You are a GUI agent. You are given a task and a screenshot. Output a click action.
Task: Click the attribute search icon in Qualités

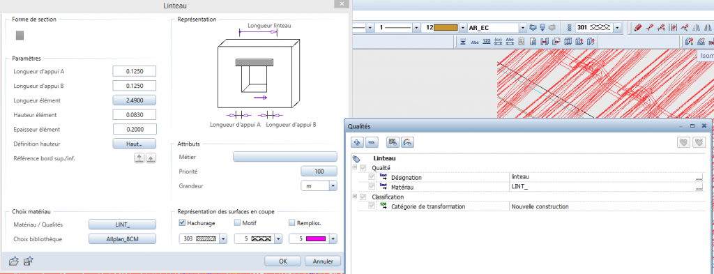[393, 142]
